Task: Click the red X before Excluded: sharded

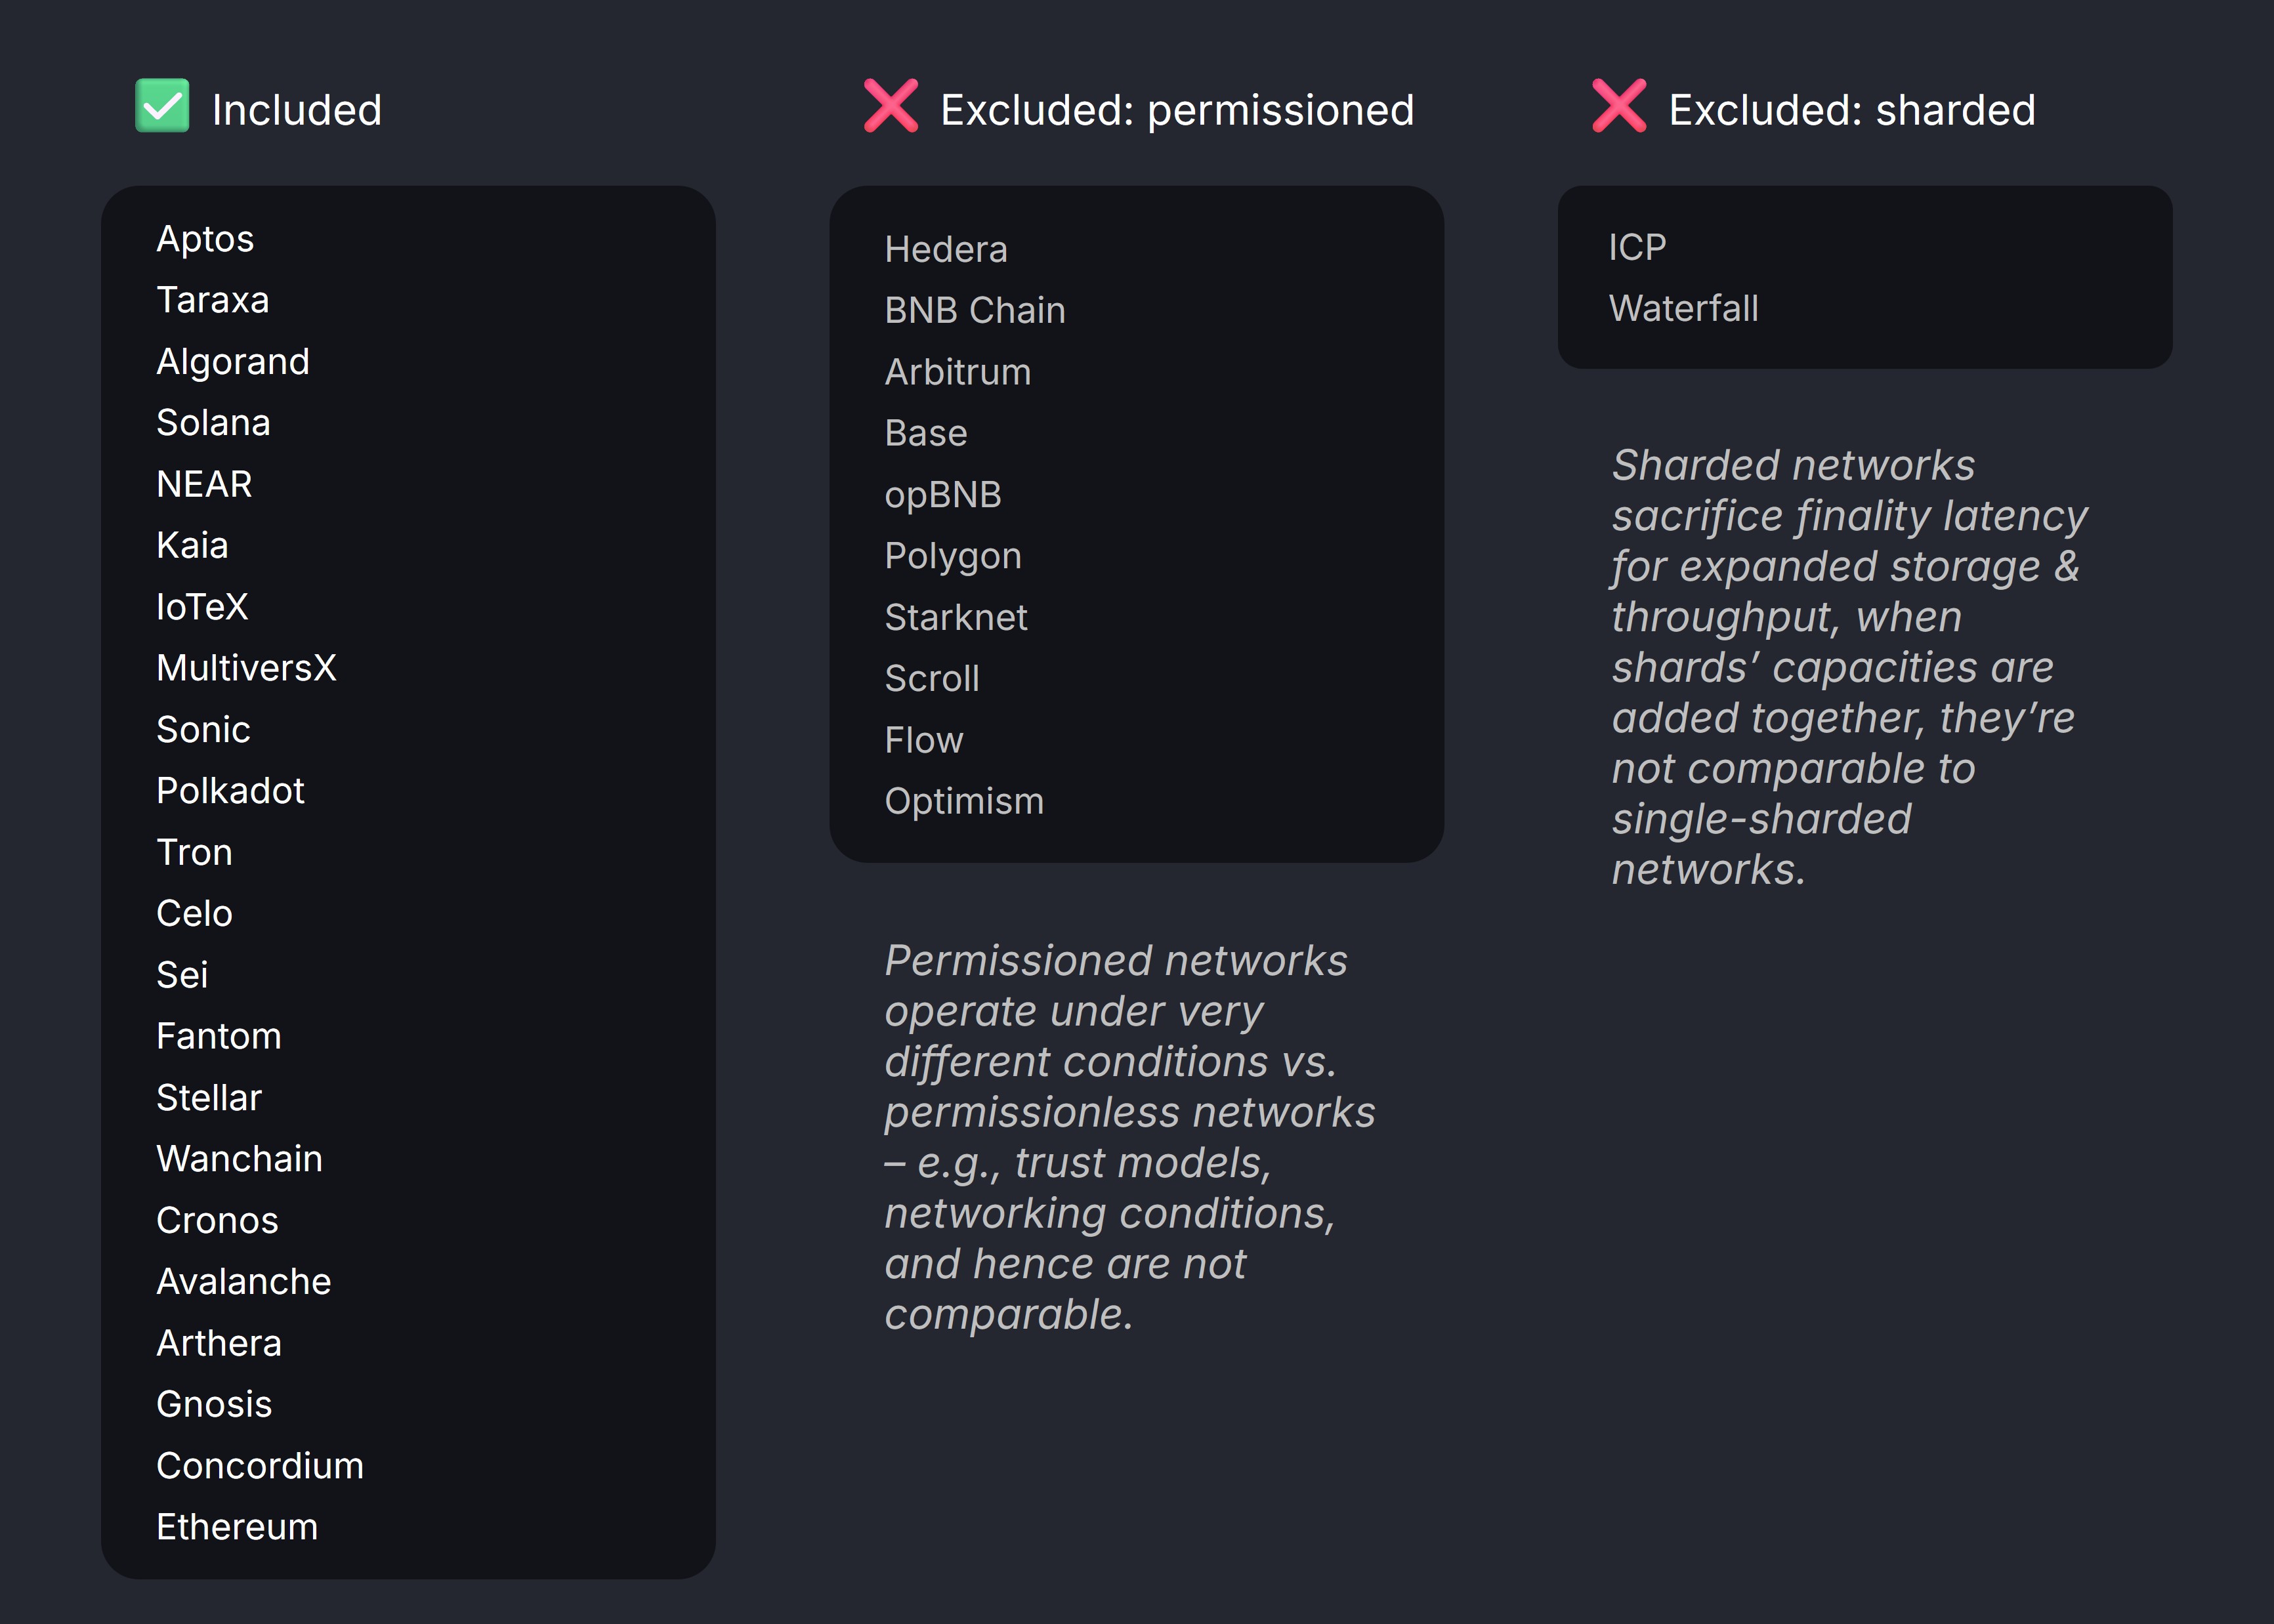Action: [x=1618, y=106]
